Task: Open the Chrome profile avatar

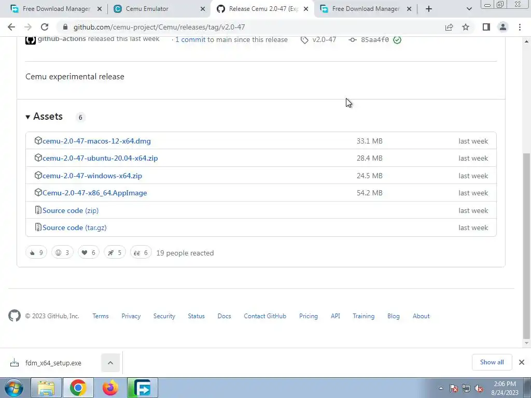Action: pyautogui.click(x=503, y=27)
